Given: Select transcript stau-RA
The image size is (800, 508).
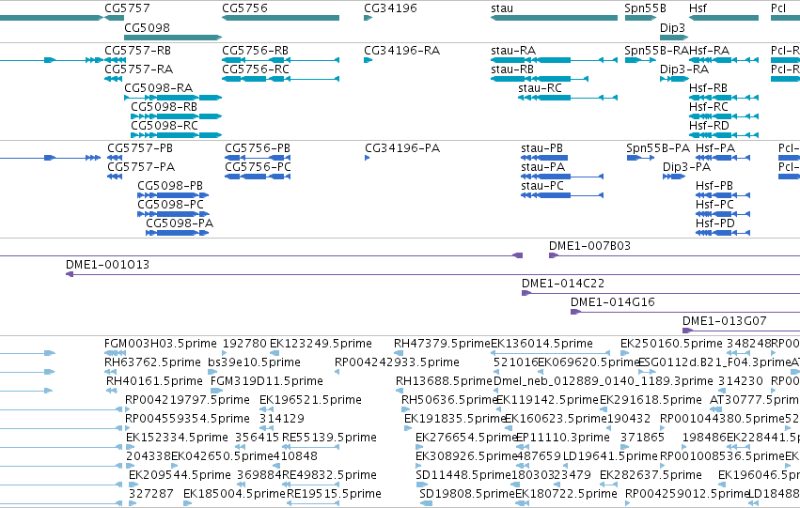Looking at the screenshot, I should (x=513, y=51).
